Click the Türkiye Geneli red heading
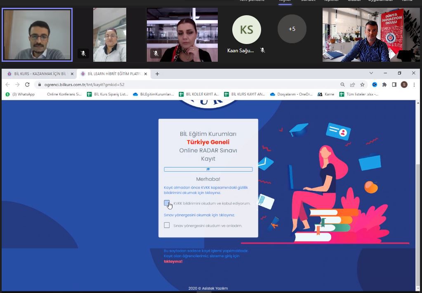This screenshot has height=293, width=422. 208,142
